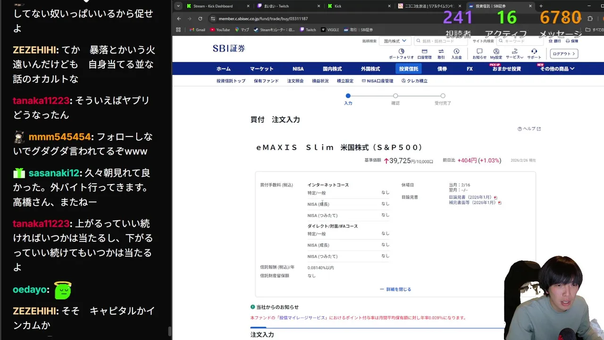604x340 pixels.
Task: Open the 取引 arrows icon
Action: pos(441,51)
